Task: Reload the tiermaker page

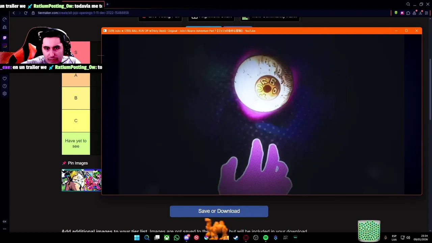Action: click(x=26, y=13)
